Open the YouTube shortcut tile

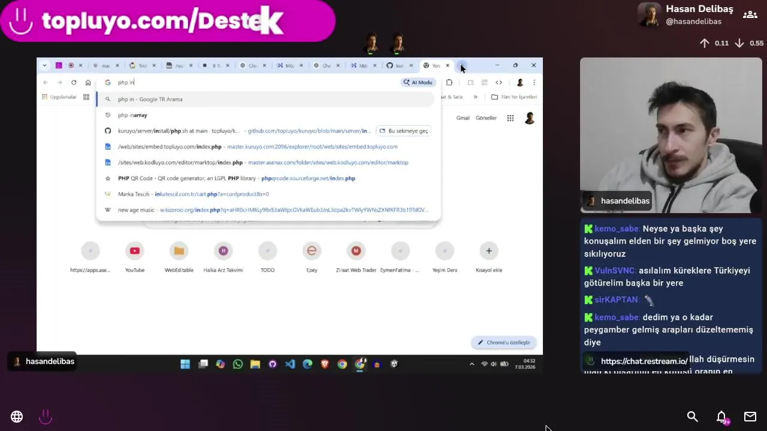[x=135, y=257]
